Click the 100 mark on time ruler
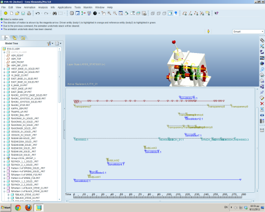The height and width of the screenshot is (212, 265). (x=169, y=194)
